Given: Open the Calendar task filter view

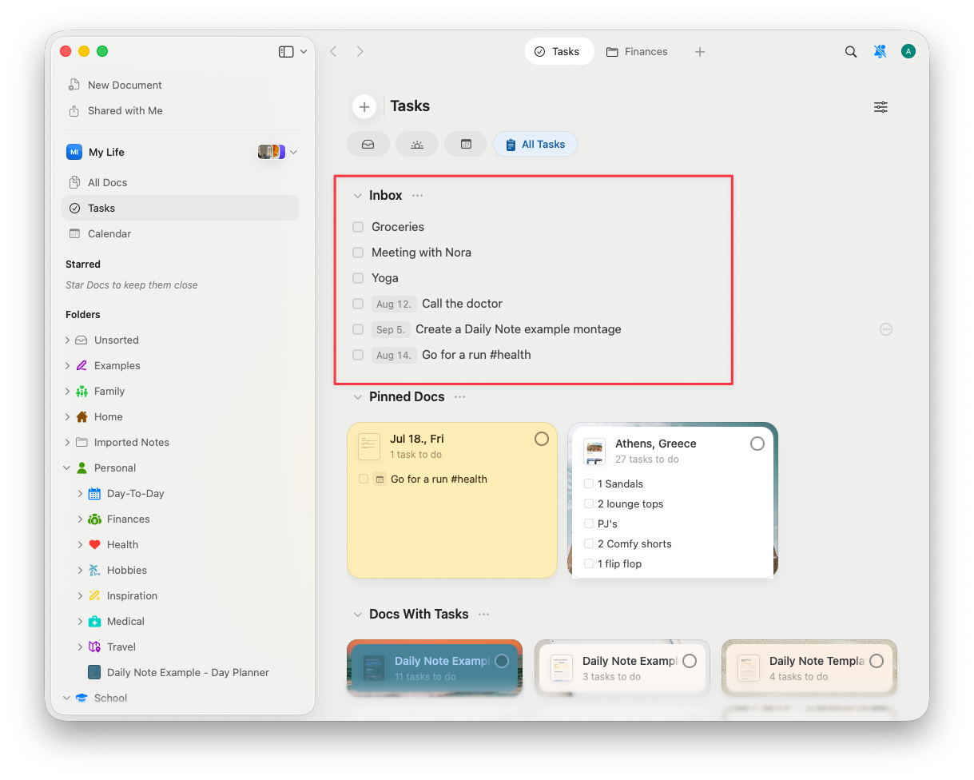Looking at the screenshot, I should point(466,144).
